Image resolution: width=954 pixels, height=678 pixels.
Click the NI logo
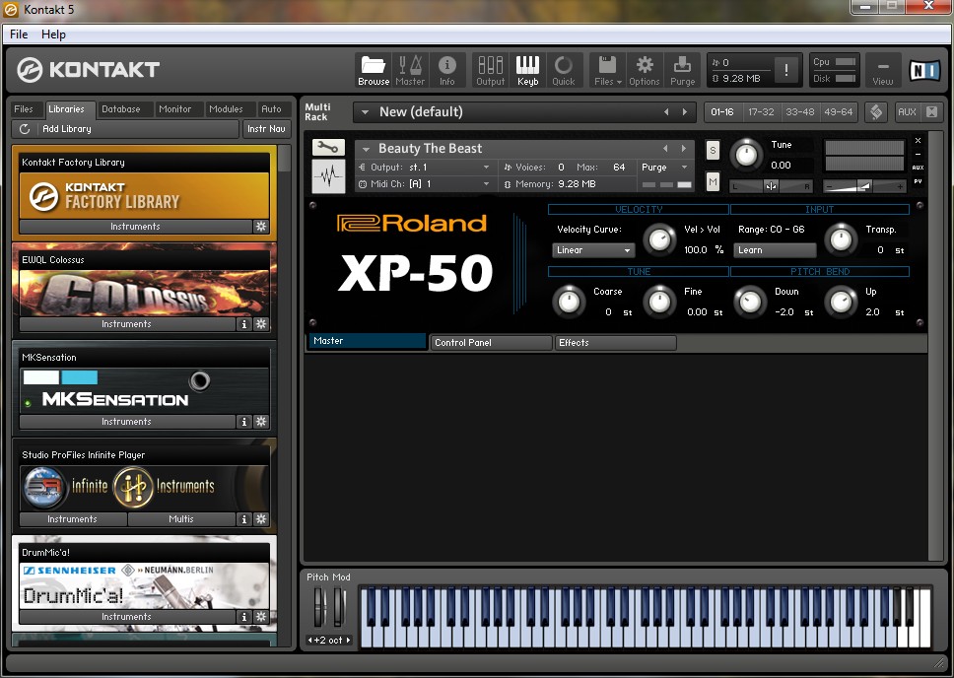click(924, 71)
